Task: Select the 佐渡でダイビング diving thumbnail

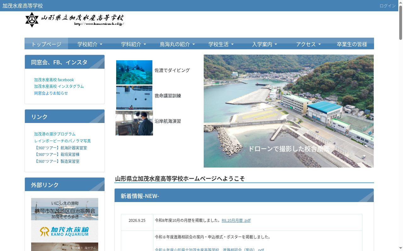Action: [134, 72]
